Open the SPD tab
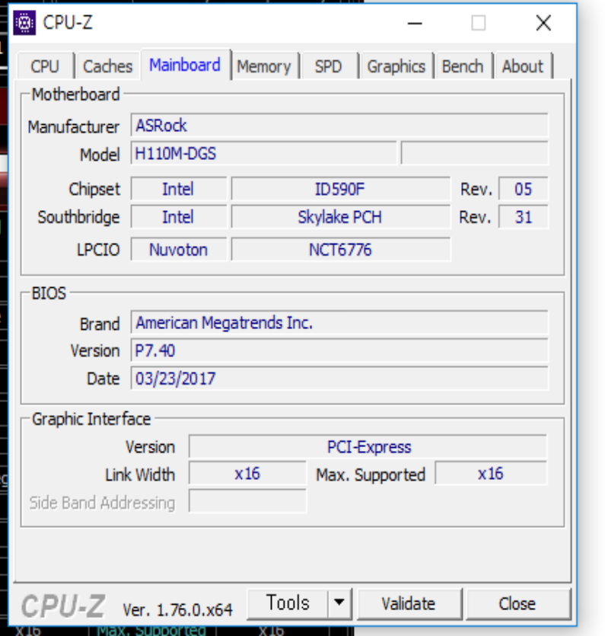 coord(329,66)
